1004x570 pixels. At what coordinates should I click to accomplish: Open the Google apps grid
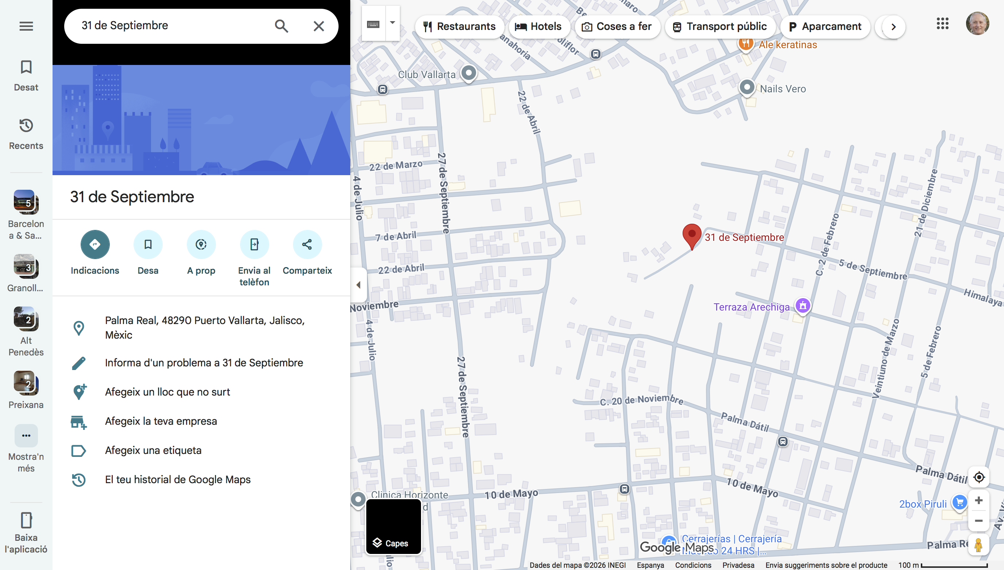942,23
